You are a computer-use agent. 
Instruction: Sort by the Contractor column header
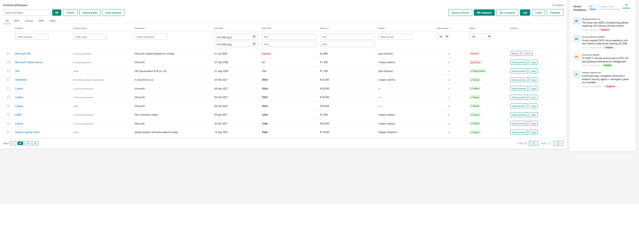pyautogui.click(x=140, y=28)
